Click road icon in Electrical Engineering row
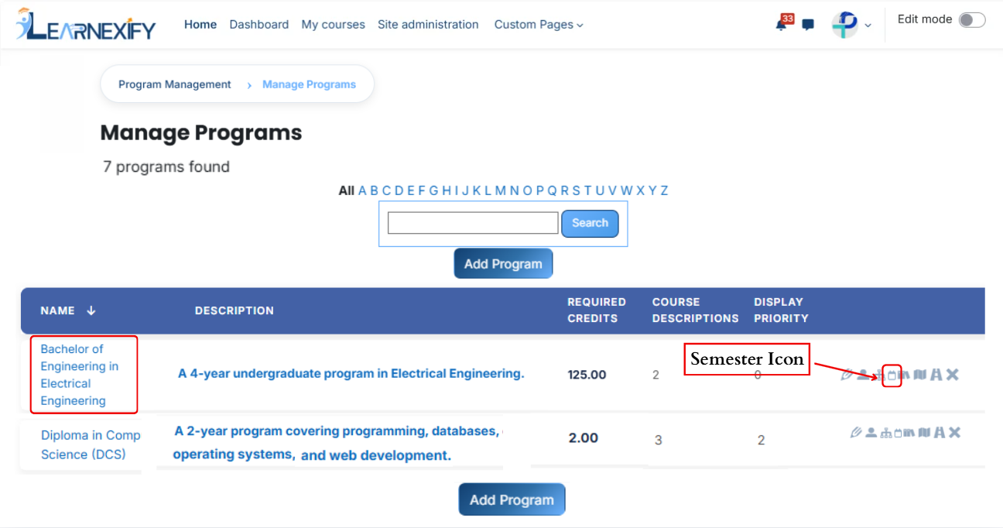Screen dimensions: 1003x528 (x=936, y=375)
